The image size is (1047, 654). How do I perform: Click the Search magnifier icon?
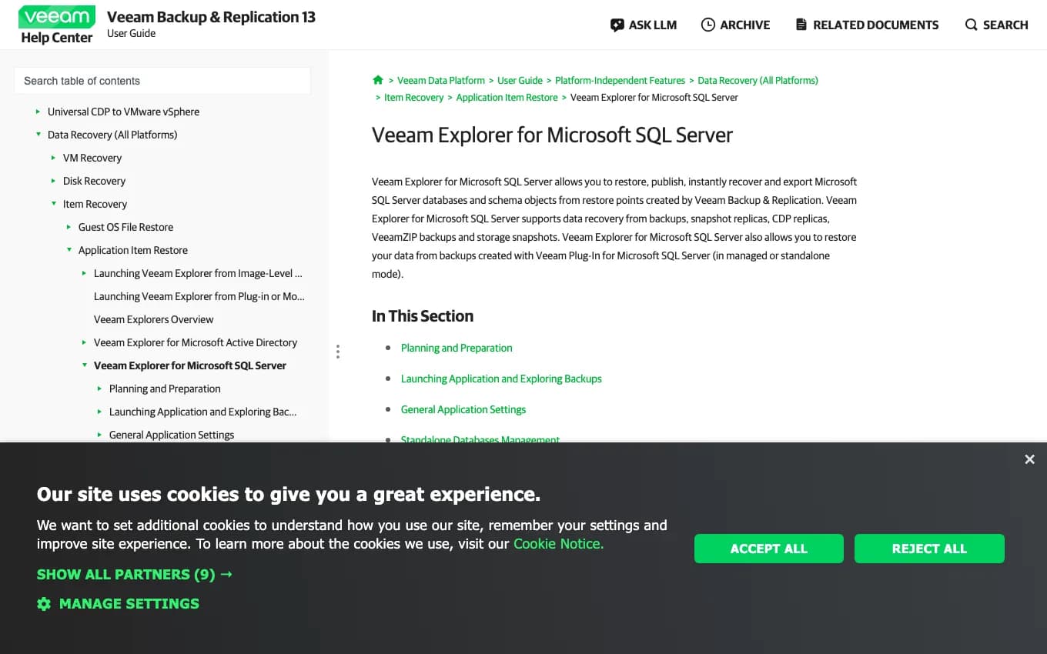tap(972, 25)
